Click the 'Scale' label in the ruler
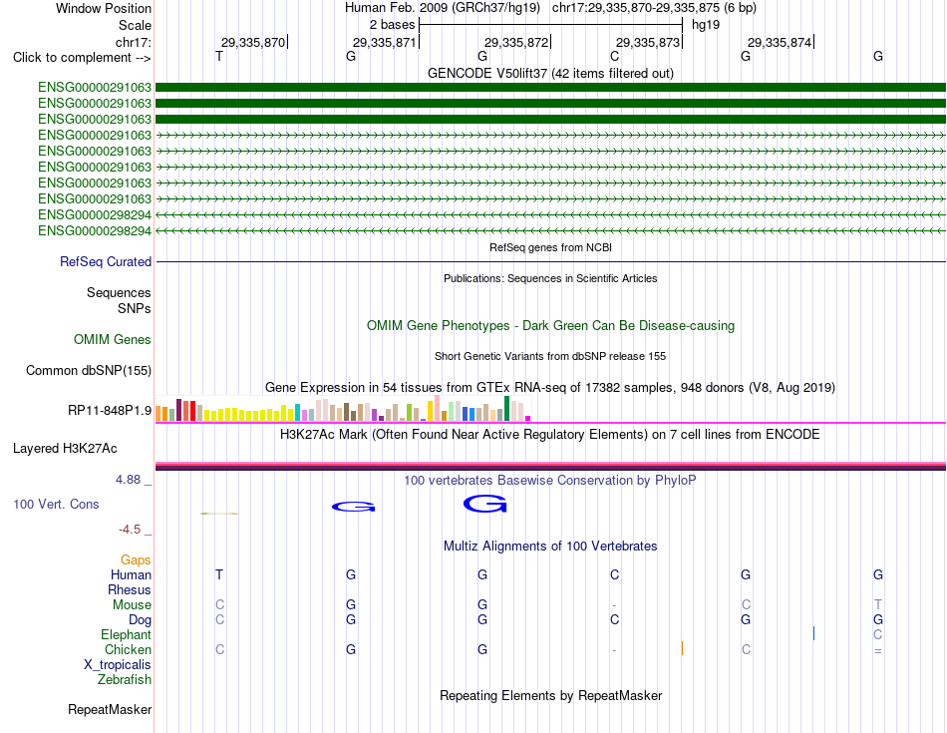This screenshot has height=733, width=947. [135, 25]
